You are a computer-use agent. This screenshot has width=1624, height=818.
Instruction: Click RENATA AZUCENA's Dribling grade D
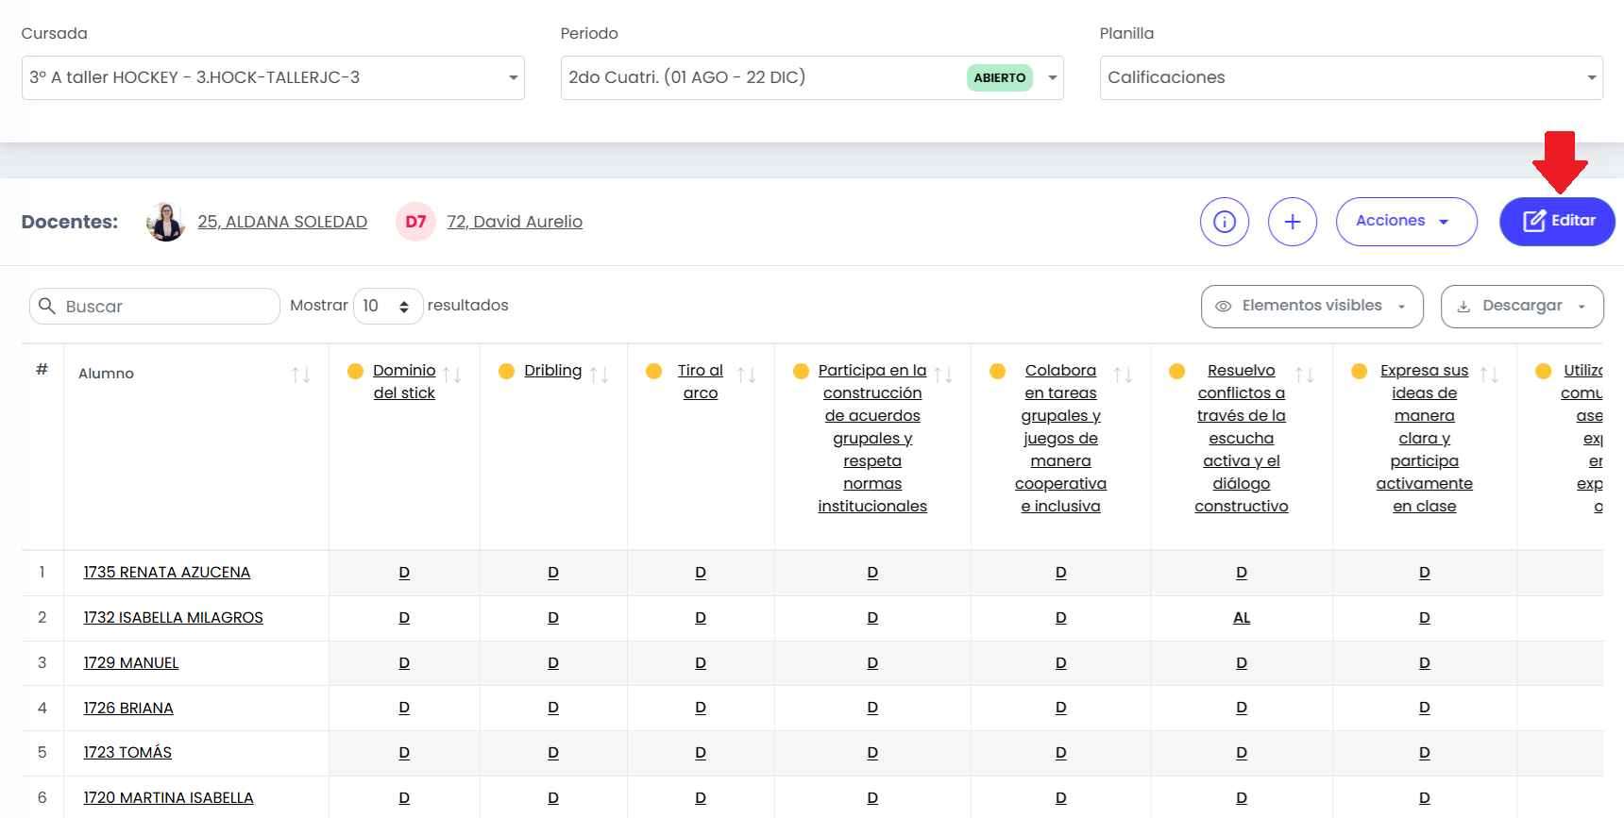tap(553, 573)
